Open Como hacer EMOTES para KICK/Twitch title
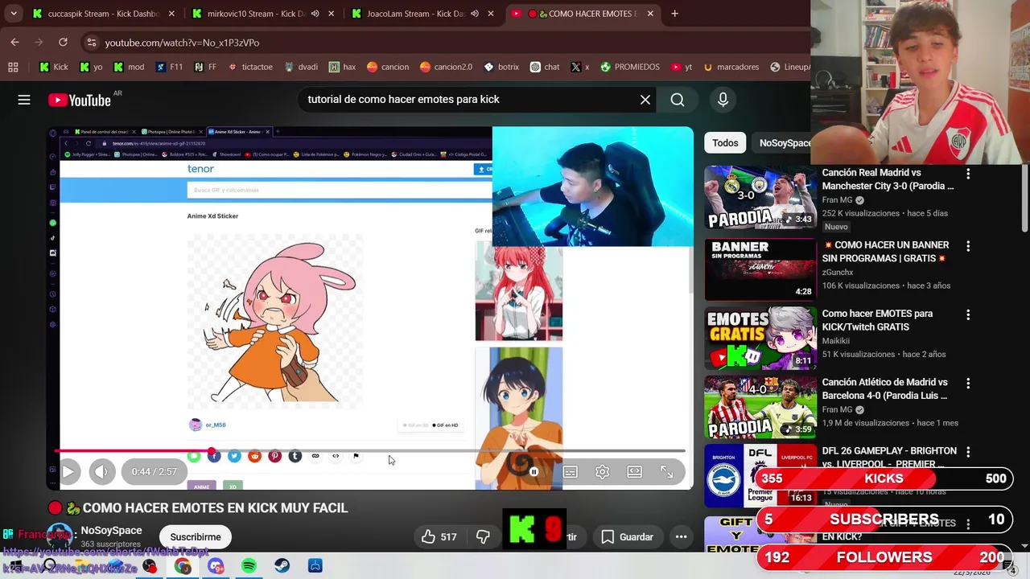 (877, 320)
